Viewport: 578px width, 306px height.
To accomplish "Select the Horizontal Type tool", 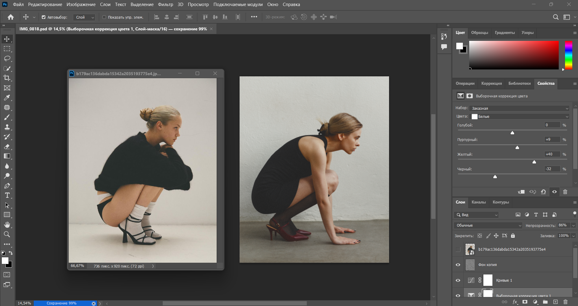I will (x=7, y=195).
